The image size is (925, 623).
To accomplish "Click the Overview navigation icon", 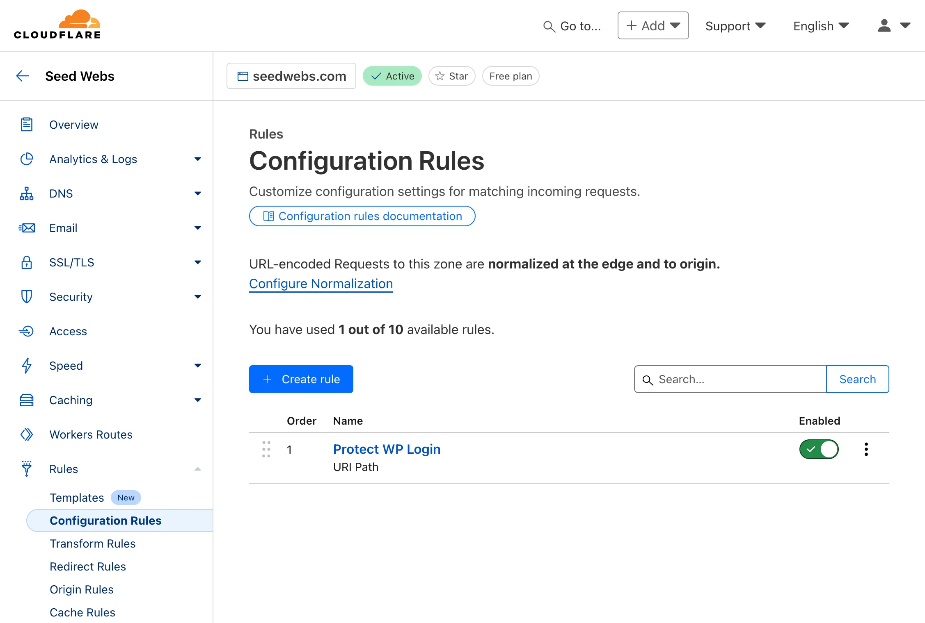I will click(28, 125).
